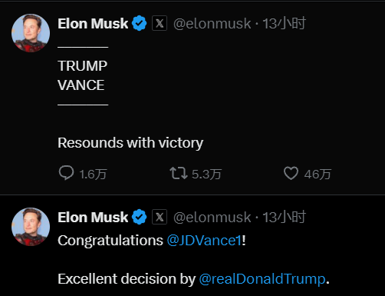Open second tweet's 13小时 timestamp
Viewport: 385px width, 296px height.
pos(284,218)
